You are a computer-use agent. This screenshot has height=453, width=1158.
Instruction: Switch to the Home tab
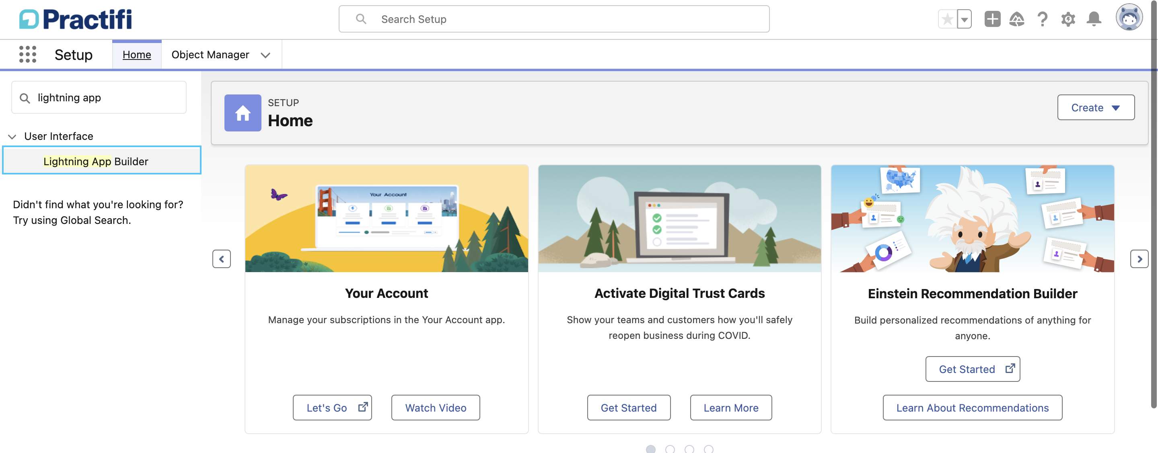tap(137, 54)
